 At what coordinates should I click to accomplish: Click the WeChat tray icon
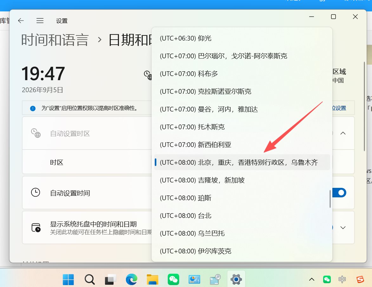pyautogui.click(x=327, y=280)
